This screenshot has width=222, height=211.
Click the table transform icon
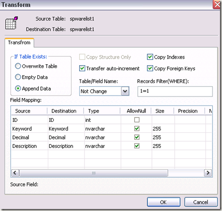(x=11, y=23)
